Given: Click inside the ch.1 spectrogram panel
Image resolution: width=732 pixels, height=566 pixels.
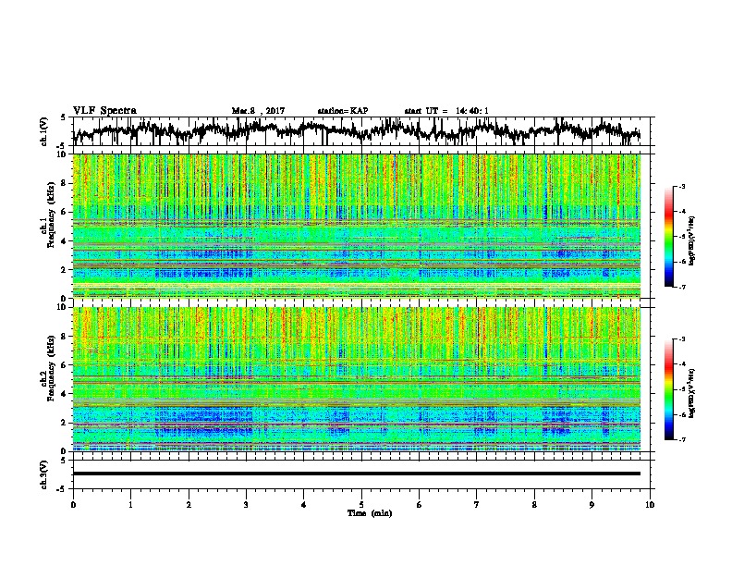Looking at the screenshot, I should 357,226.
